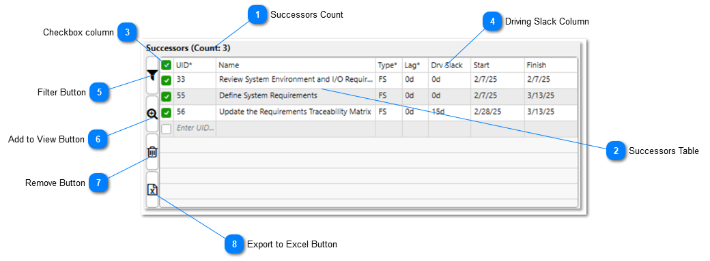
Task: Click the 'Successors (Count: 3)' heading
Action: click(188, 48)
